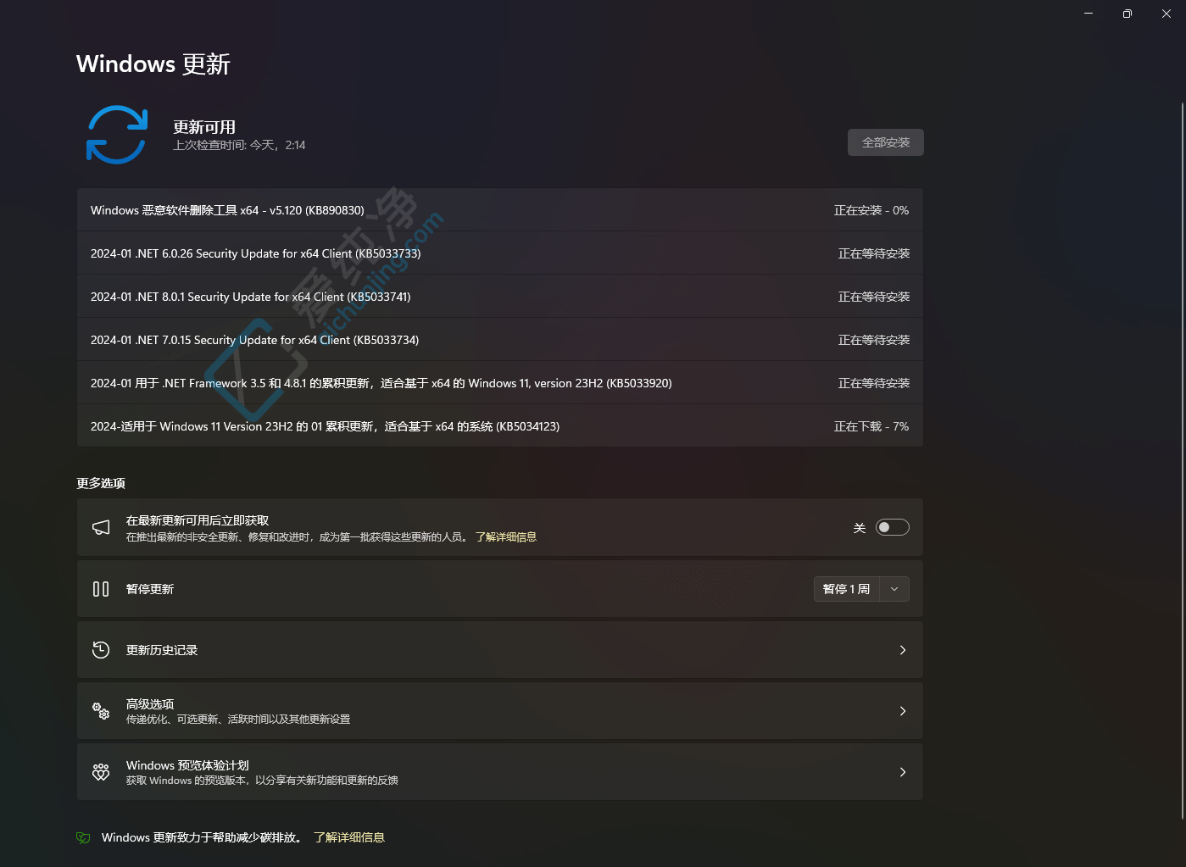This screenshot has height=867, width=1186.
Task: Click the pause bars icon
Action: (x=101, y=589)
